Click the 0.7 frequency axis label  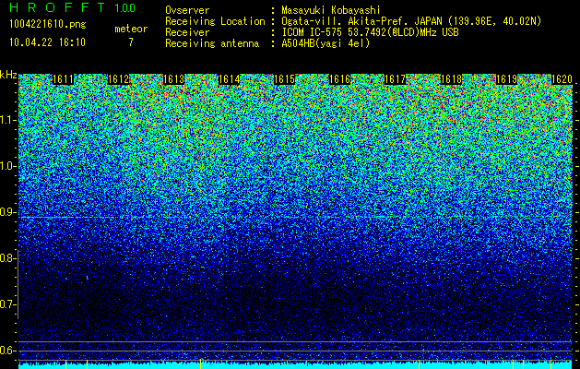[6, 304]
